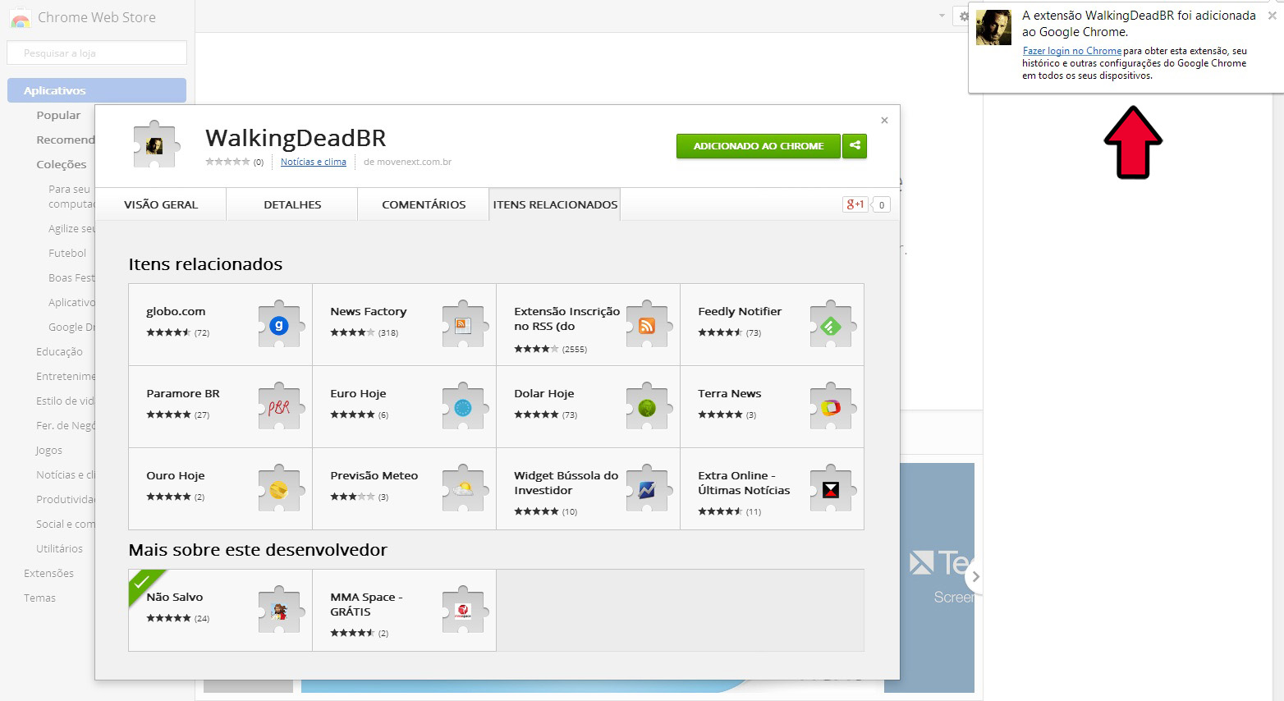
Task: Open dropdown arrow beside settings gear
Action: (x=942, y=16)
